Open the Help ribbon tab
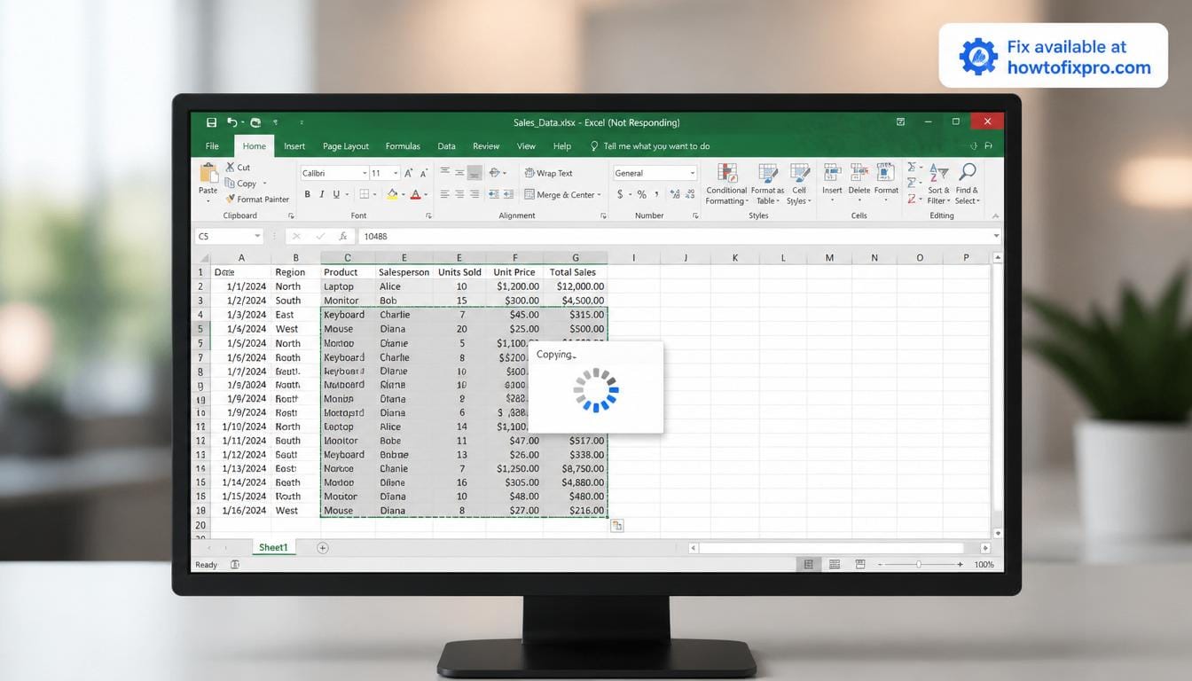 [562, 146]
